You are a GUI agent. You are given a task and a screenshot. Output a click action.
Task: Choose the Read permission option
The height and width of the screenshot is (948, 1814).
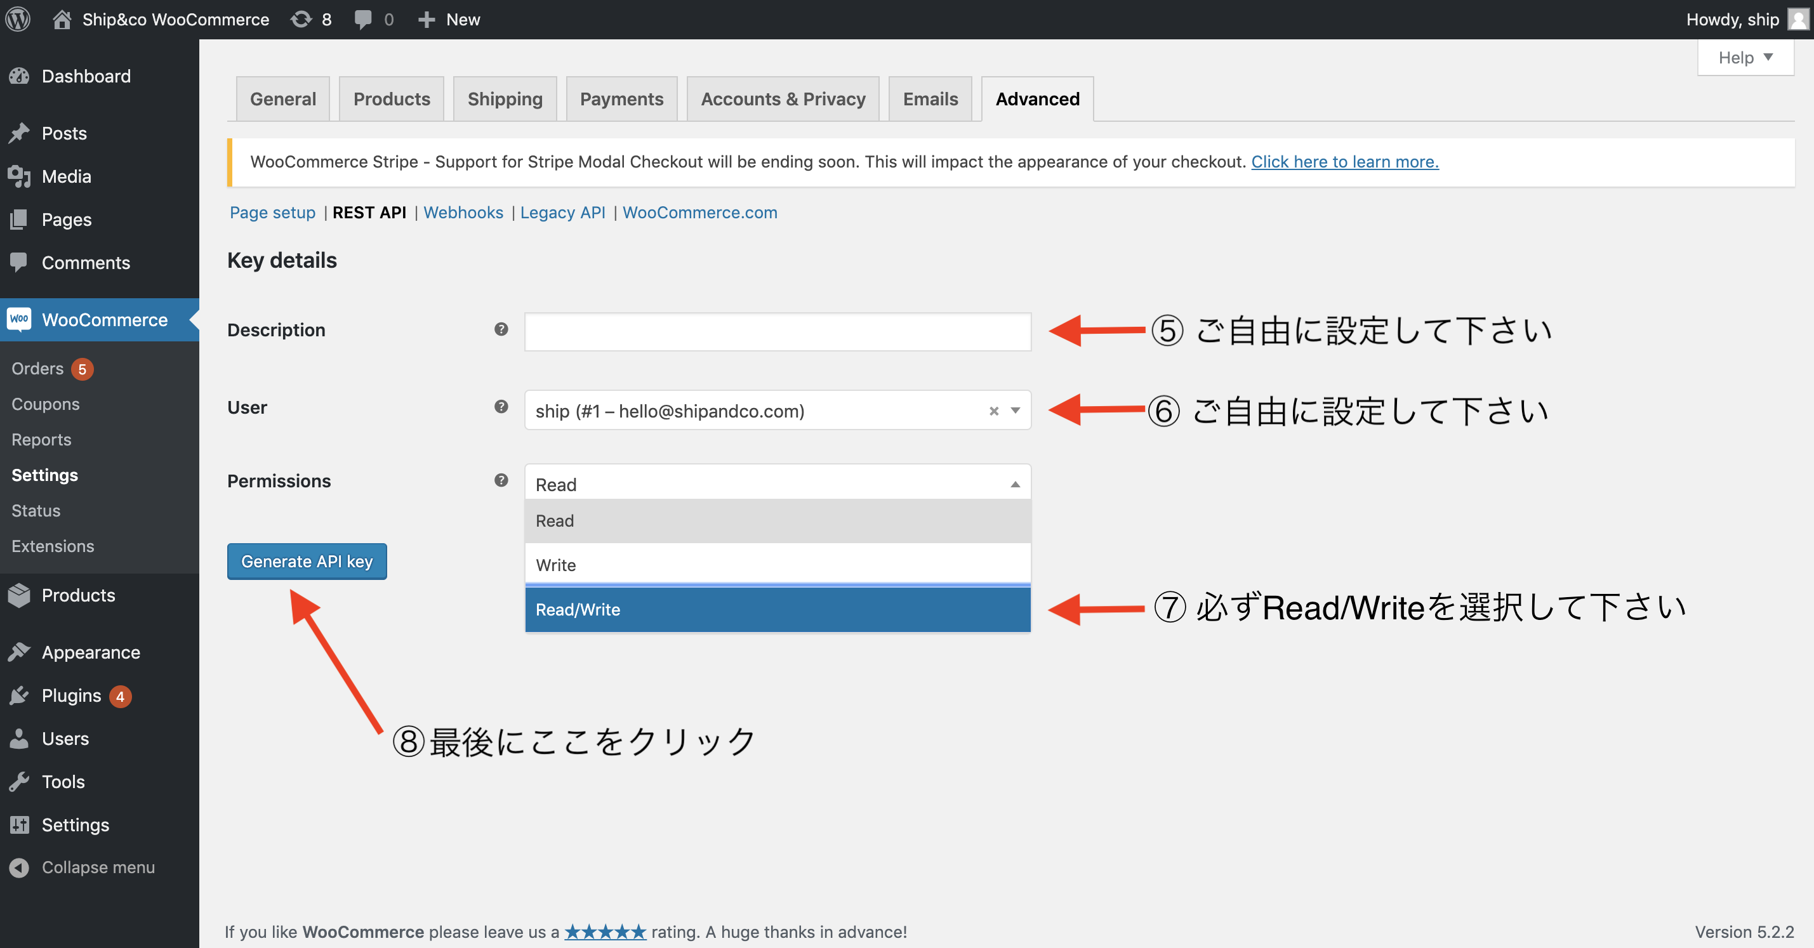778,521
